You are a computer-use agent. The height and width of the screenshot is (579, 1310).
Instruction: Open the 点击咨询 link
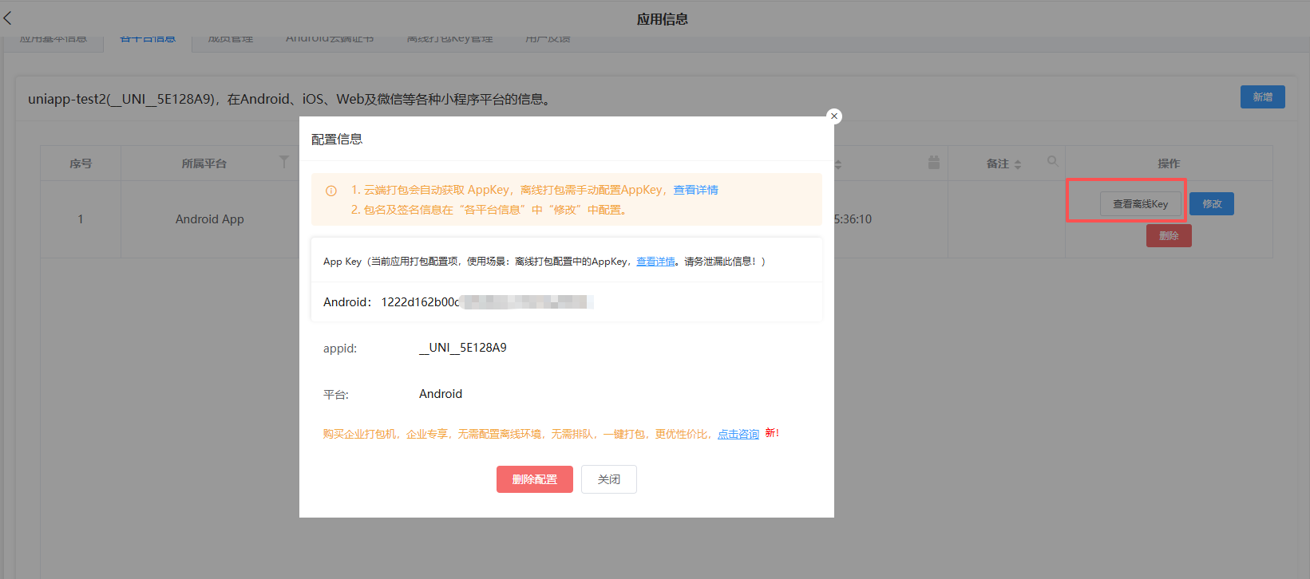738,434
